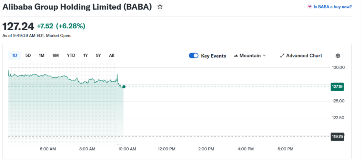Click the 127.19 current price label
364x160 pixels.
click(337, 87)
